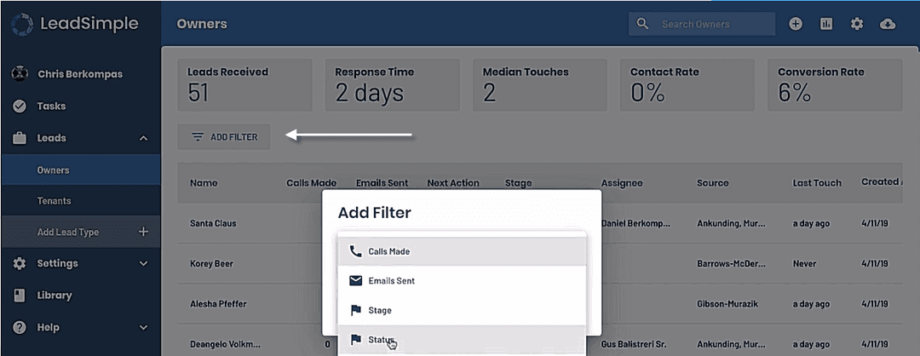
Task: Expand the Help sidebar section
Action: coord(143,327)
